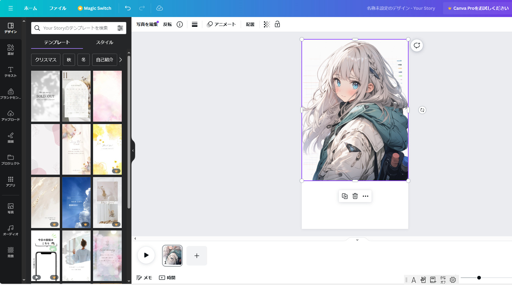Open the ブランドセンター brand panel

coord(11,94)
